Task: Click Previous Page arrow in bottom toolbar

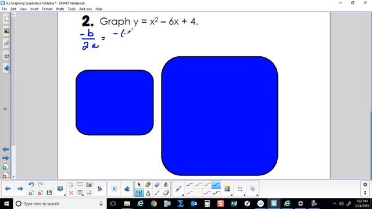Action: (x=8, y=189)
